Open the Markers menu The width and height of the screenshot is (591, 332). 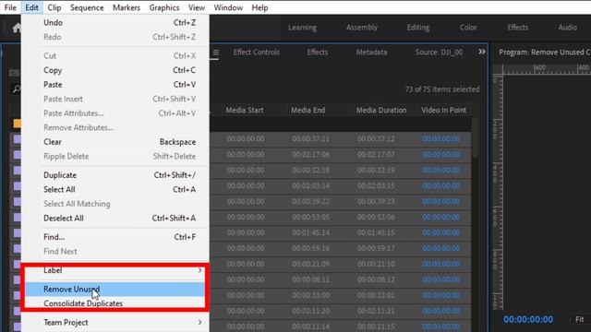click(x=127, y=7)
